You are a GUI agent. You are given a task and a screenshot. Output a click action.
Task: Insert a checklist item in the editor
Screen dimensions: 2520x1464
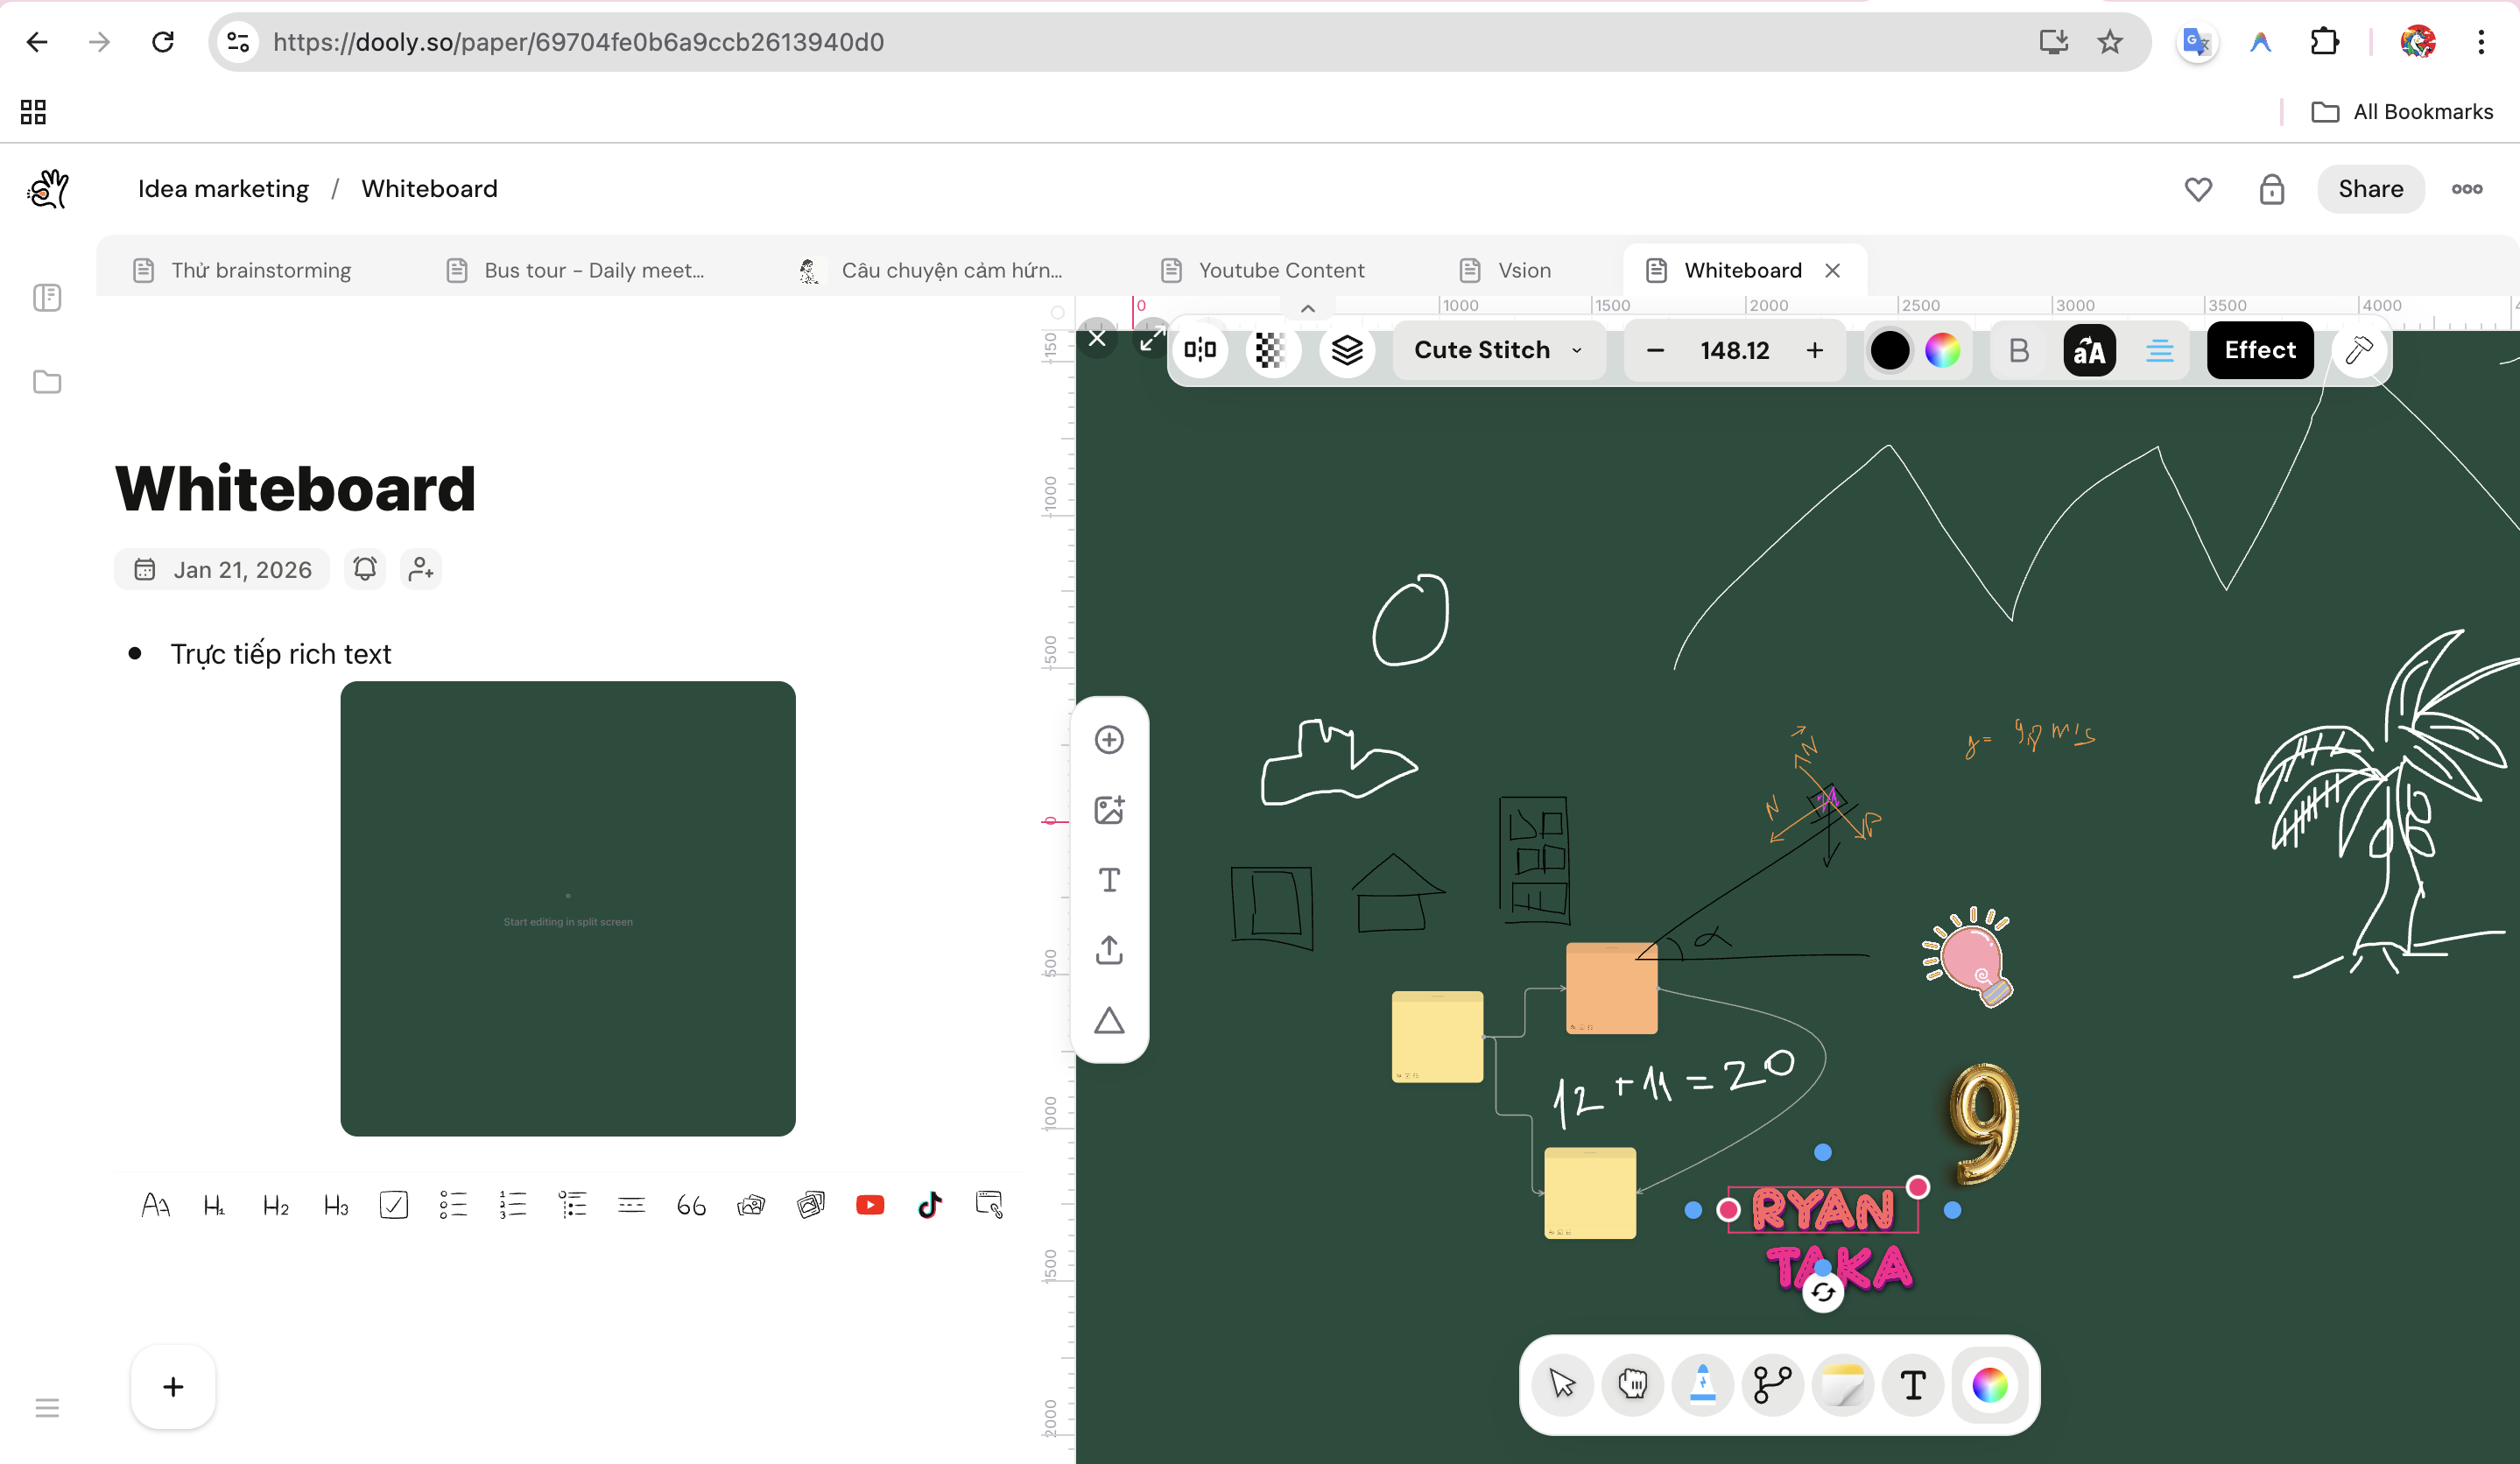[x=394, y=1204]
